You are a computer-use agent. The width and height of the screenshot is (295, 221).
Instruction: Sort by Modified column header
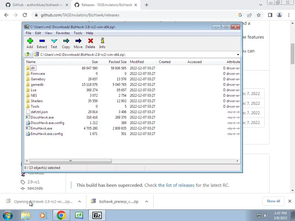(142, 62)
